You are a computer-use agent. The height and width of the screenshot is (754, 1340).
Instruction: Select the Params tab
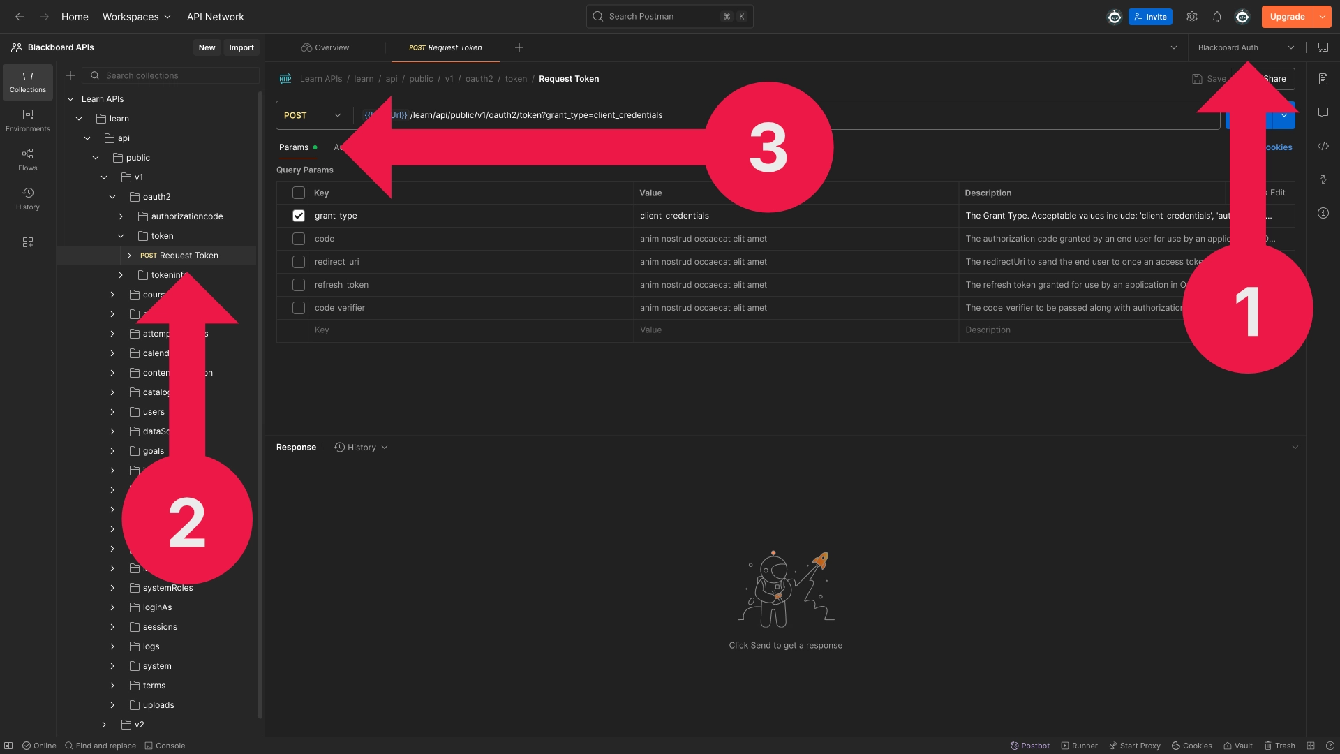pos(294,147)
